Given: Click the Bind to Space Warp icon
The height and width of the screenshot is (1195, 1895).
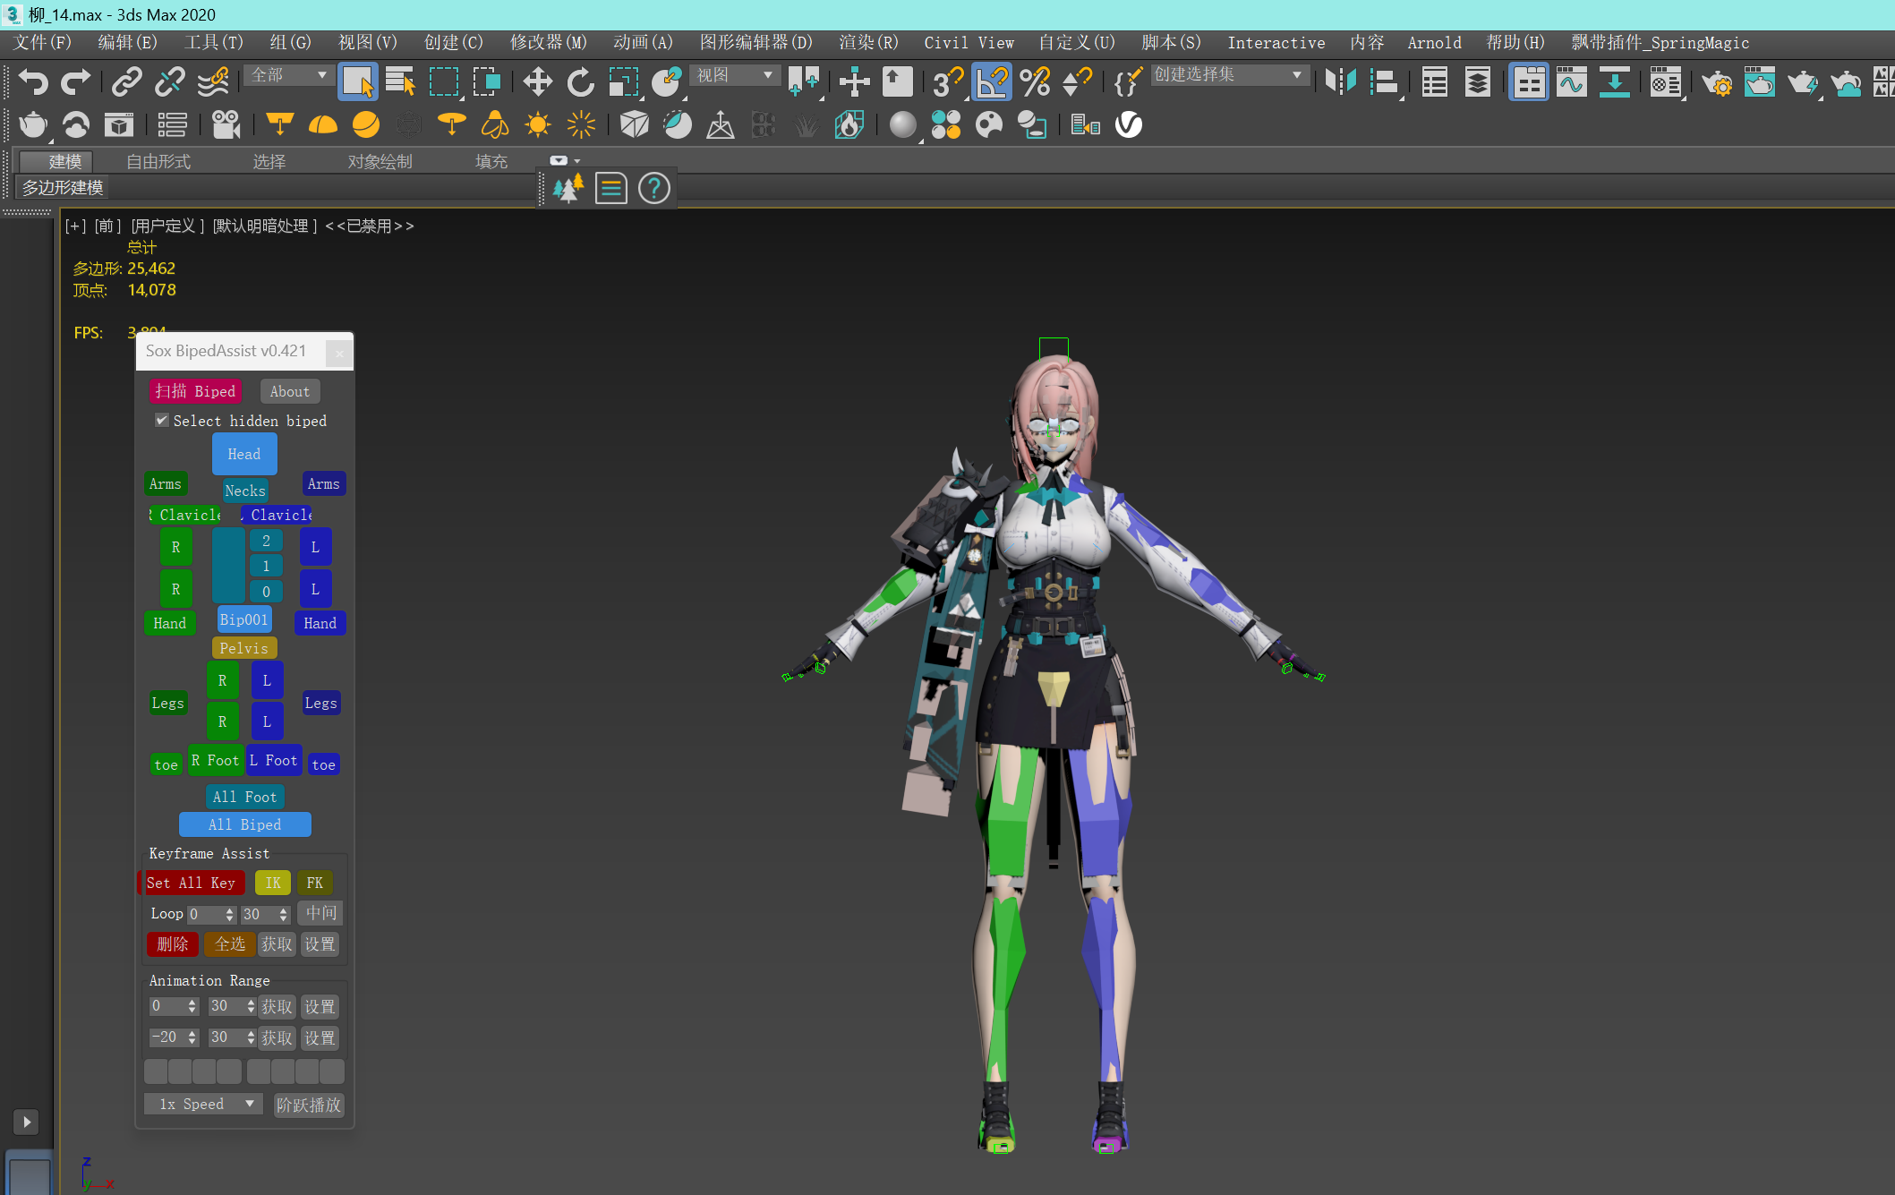Looking at the screenshot, I should 212,82.
